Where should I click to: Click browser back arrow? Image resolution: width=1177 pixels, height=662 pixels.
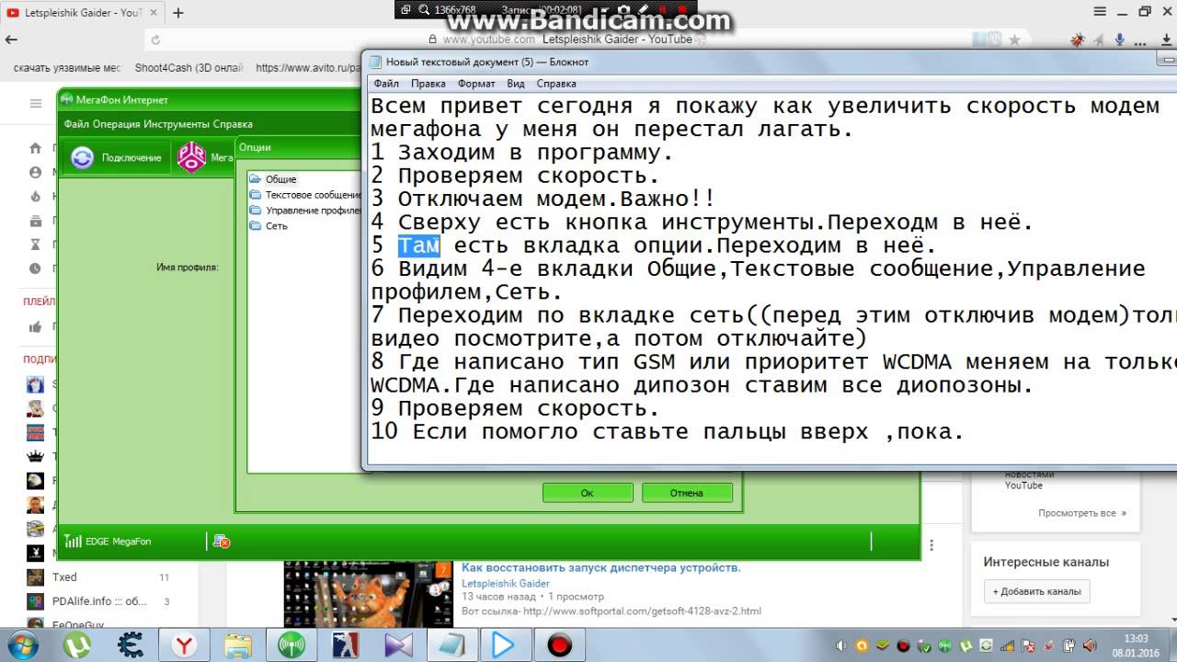point(11,40)
